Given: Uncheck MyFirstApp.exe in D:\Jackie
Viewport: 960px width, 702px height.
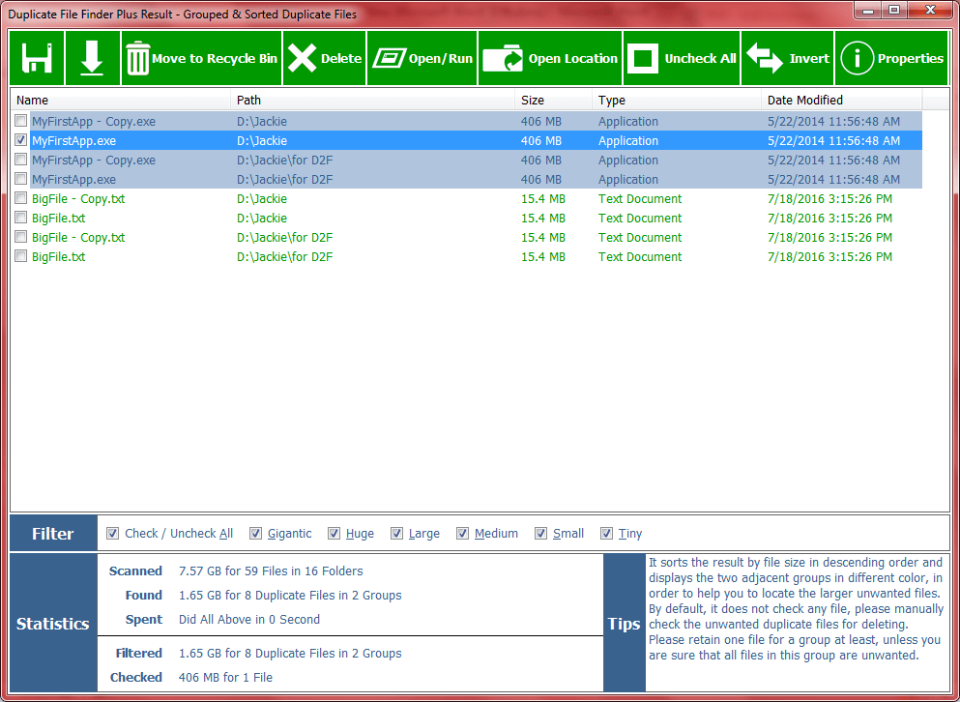Looking at the screenshot, I should pyautogui.click(x=21, y=140).
